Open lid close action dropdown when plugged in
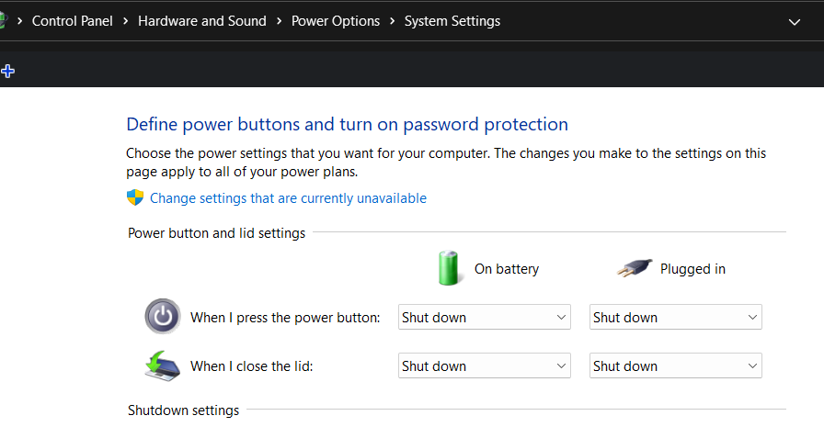The width and height of the screenshot is (824, 427). pyautogui.click(x=675, y=365)
